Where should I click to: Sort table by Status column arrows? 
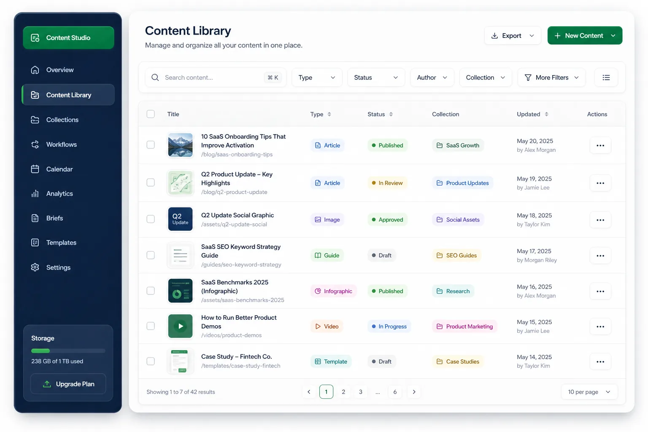point(391,114)
